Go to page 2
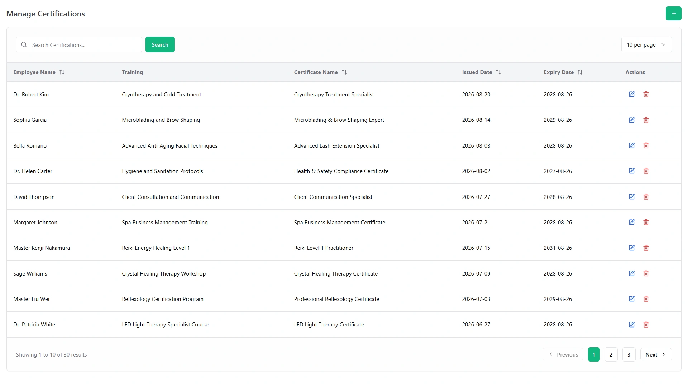 [x=611, y=355]
